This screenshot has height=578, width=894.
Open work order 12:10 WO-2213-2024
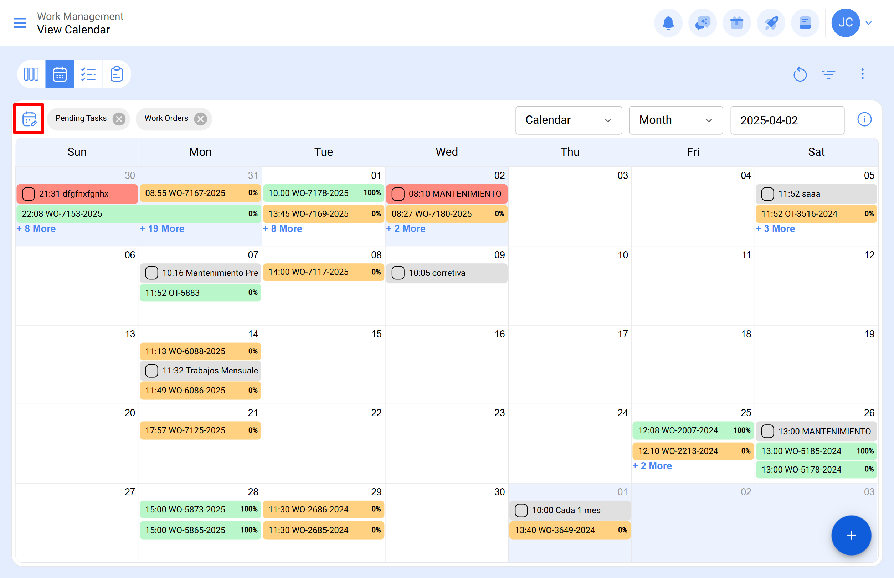pos(693,451)
